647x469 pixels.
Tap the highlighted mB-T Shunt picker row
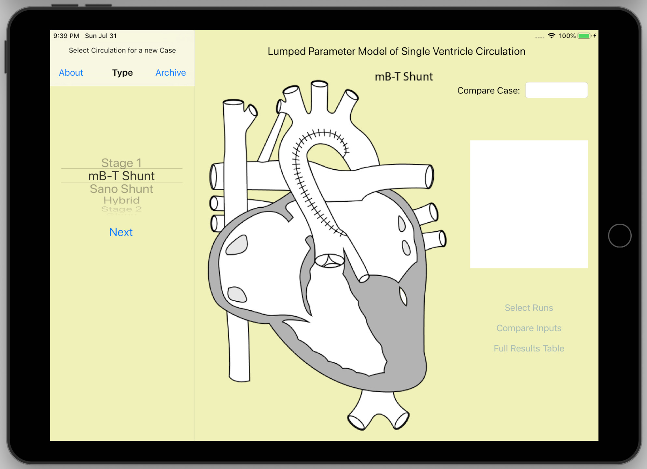click(x=121, y=176)
